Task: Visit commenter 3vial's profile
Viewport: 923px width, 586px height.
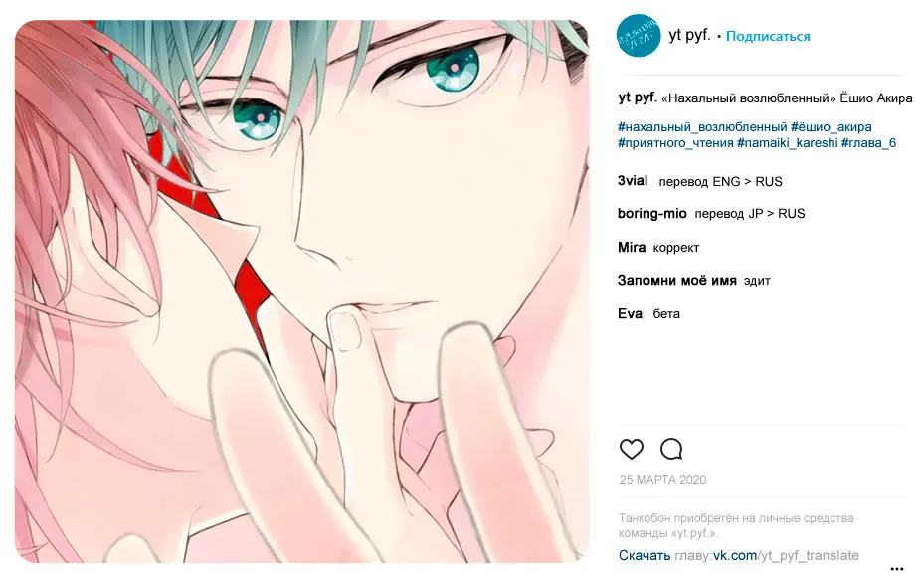Action: click(633, 181)
